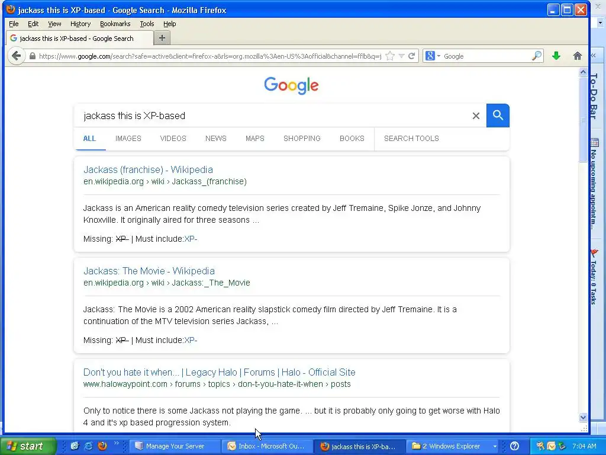Viewport: 606px width, 455px height.
Task: Open the Downloads green arrow icon
Action: point(556,56)
